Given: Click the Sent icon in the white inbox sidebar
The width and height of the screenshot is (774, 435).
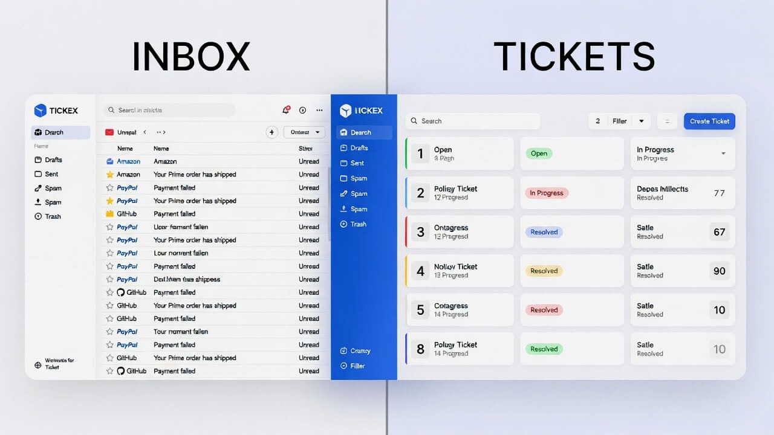Looking at the screenshot, I should pos(39,174).
